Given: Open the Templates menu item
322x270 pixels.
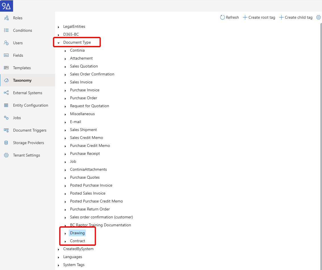Looking at the screenshot, I should pos(22,68).
